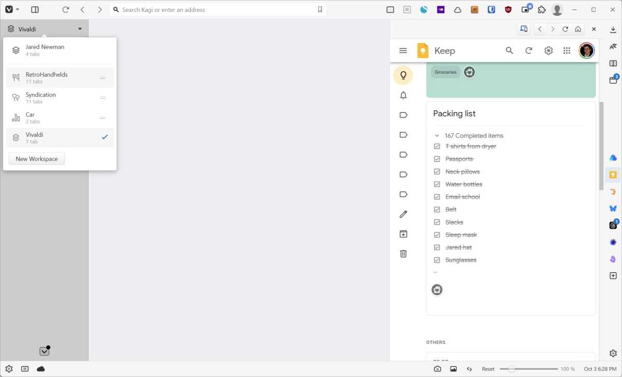622x377 pixels.
Task: Search notes using Keep's magnifier icon
Action: click(x=509, y=50)
